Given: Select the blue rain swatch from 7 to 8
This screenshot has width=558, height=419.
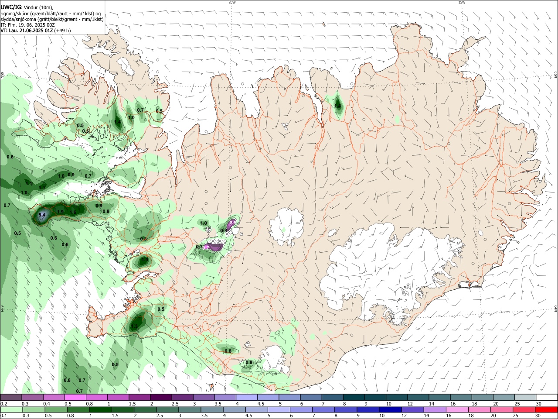Looking at the screenshot, I should click(x=323, y=409).
